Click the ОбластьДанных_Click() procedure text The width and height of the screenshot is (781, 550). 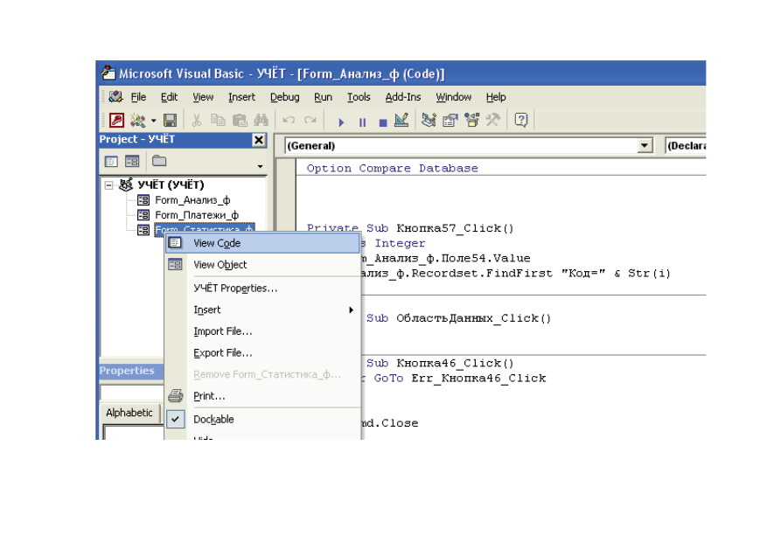[474, 318]
